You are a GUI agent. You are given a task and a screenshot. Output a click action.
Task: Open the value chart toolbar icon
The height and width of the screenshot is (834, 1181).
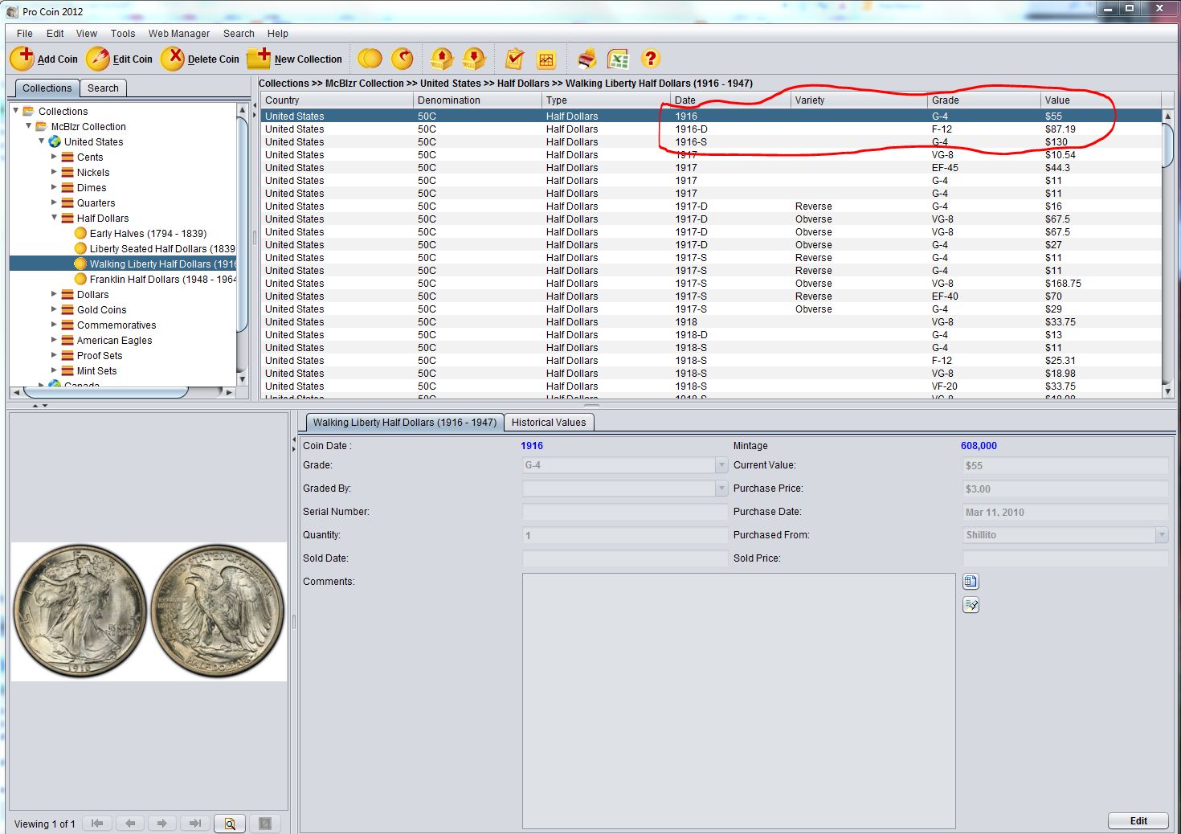(546, 59)
